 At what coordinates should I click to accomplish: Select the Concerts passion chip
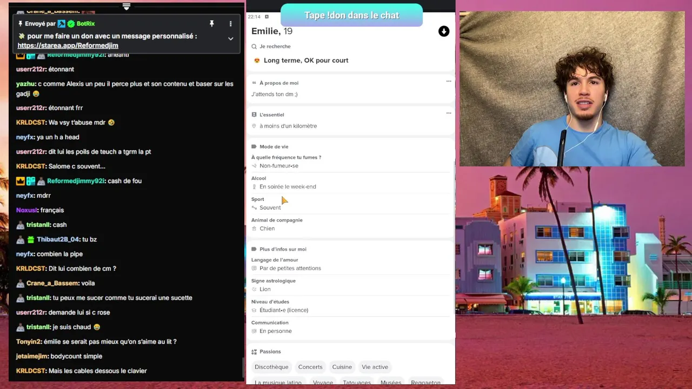310,367
